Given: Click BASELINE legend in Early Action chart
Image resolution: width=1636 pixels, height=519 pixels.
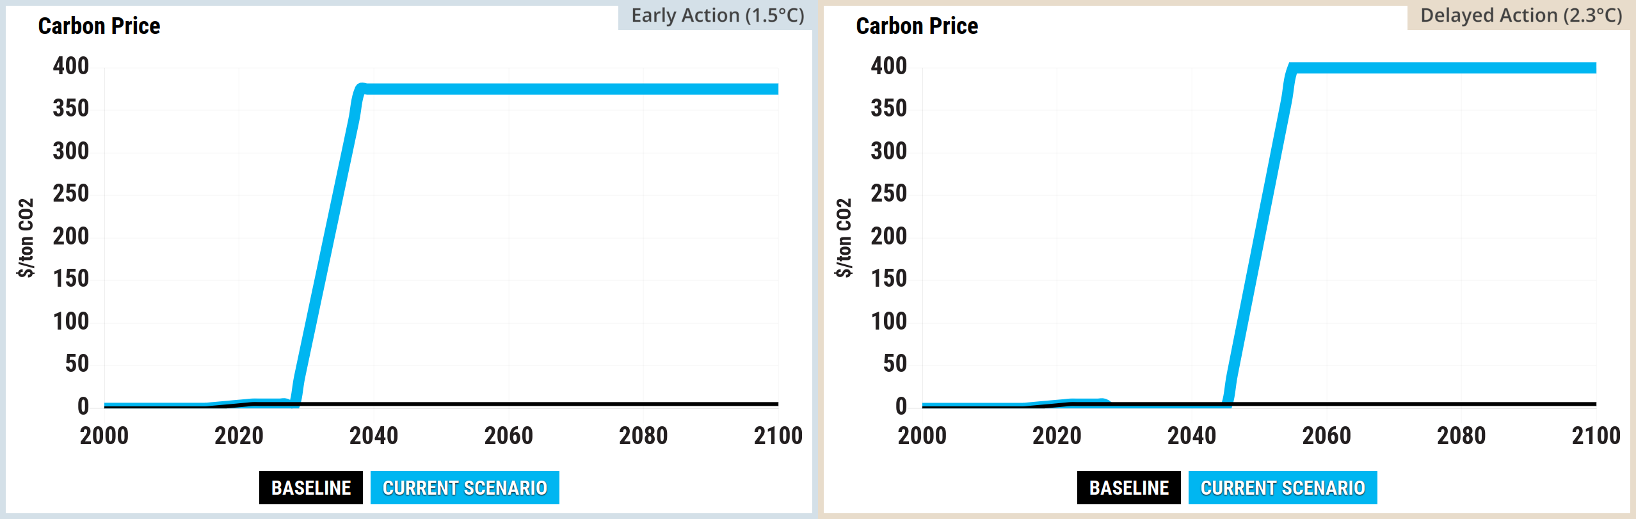Looking at the screenshot, I should tap(311, 488).
